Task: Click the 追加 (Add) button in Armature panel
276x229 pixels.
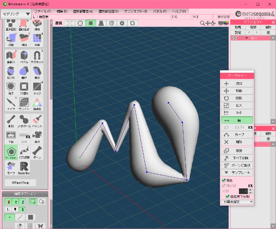Action: (237, 84)
